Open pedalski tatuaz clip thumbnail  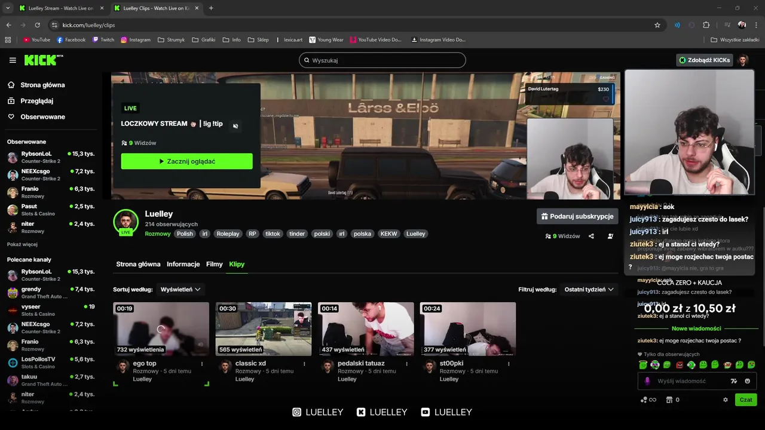pos(366,329)
